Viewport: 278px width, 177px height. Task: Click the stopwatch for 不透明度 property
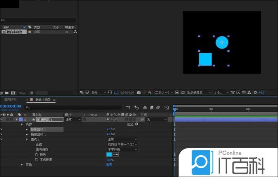pyautogui.click(x=36, y=160)
